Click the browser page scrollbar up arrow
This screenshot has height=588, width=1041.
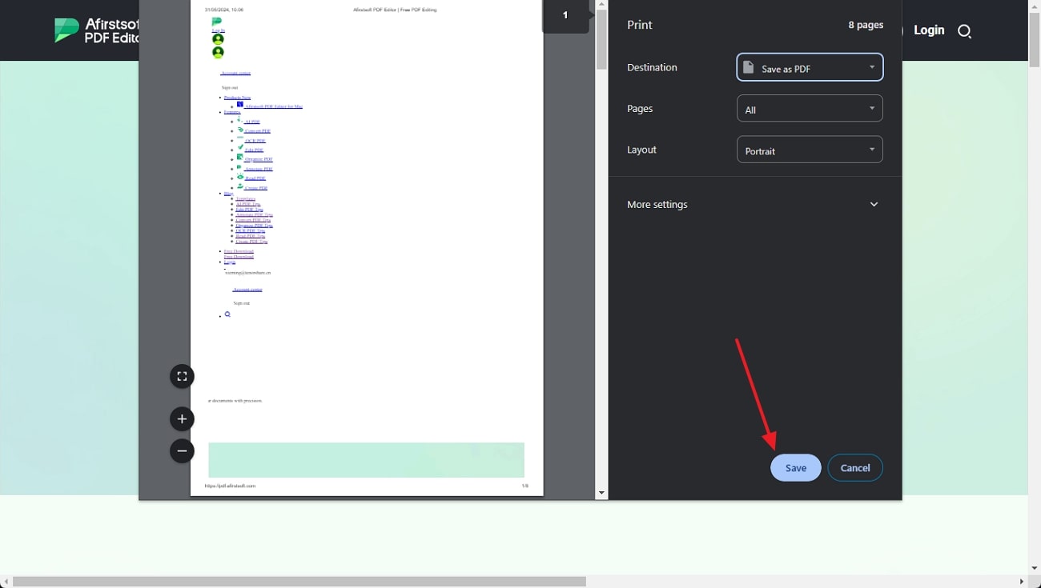point(1034,6)
